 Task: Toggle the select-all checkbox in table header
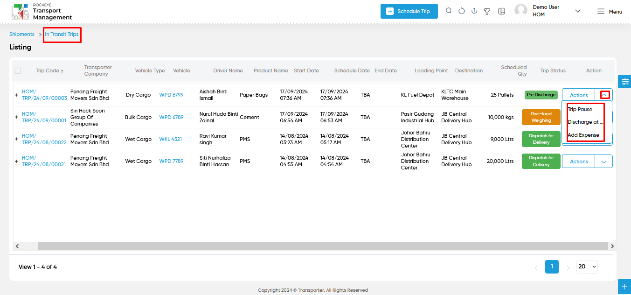18,71
